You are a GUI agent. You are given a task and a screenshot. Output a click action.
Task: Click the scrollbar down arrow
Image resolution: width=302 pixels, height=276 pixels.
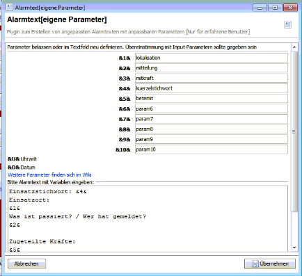294,247
